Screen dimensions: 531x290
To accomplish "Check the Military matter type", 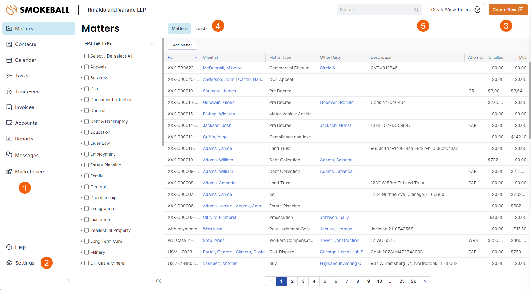I will point(86,252).
